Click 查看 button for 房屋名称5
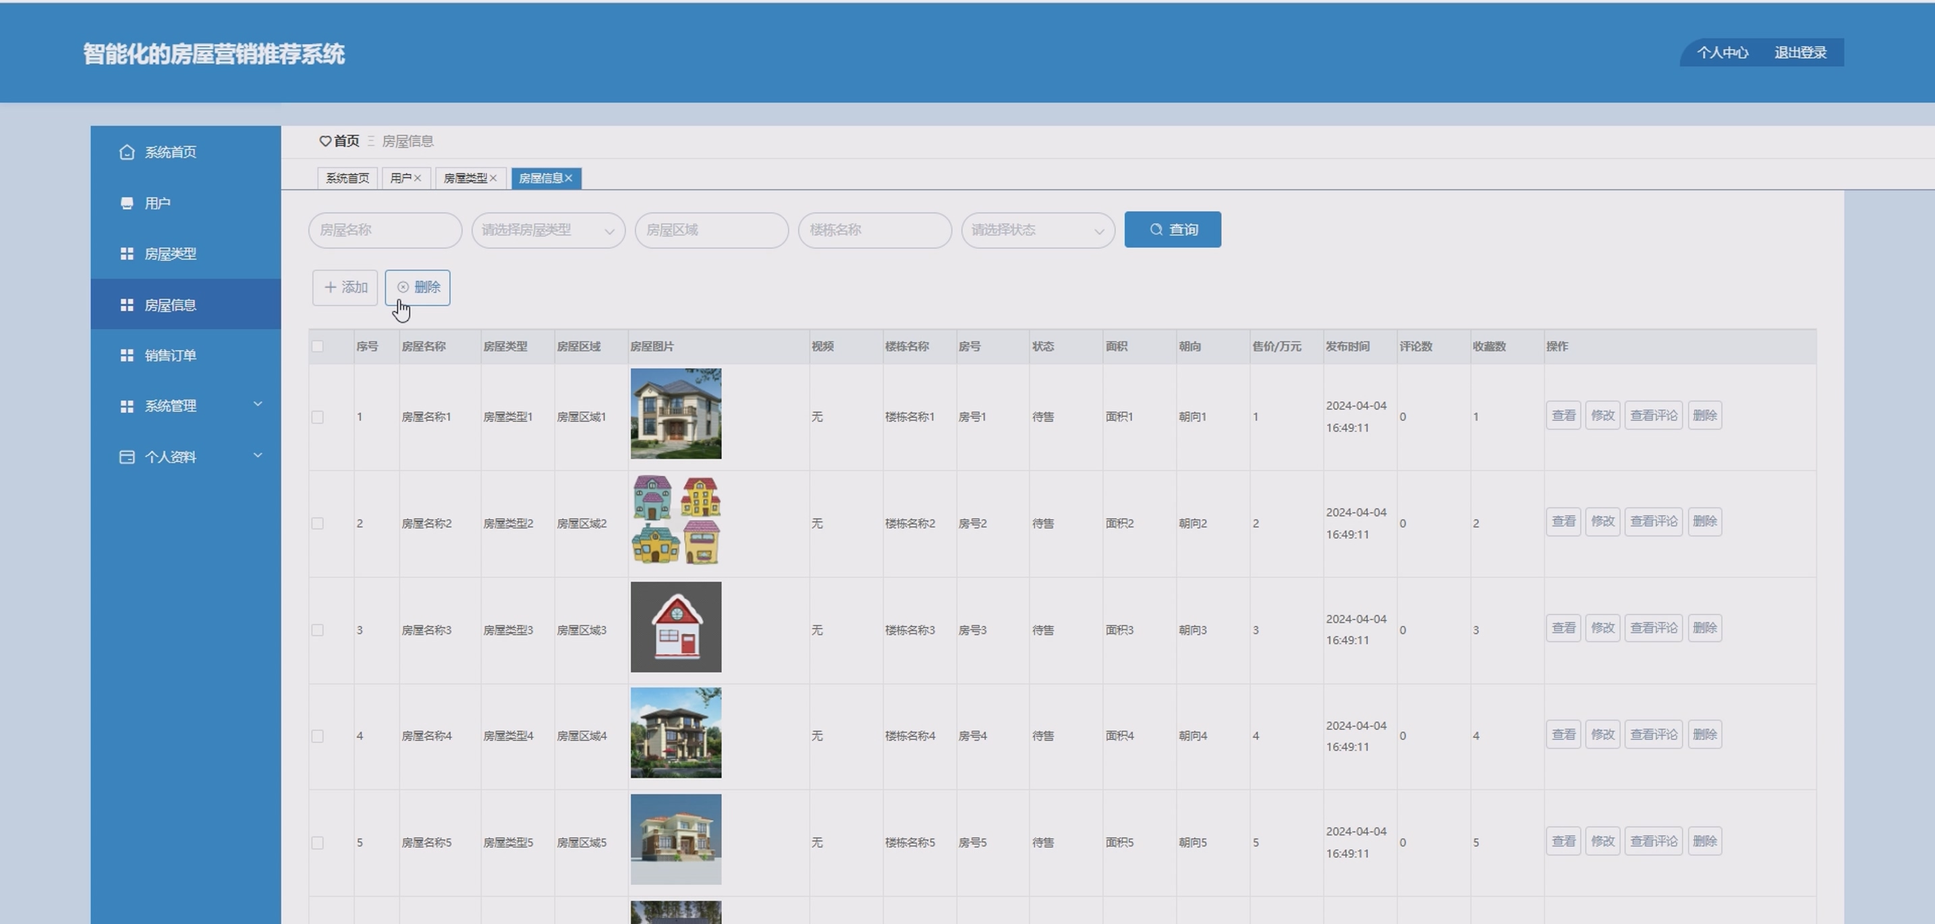Image resolution: width=1935 pixels, height=924 pixels. click(1563, 840)
